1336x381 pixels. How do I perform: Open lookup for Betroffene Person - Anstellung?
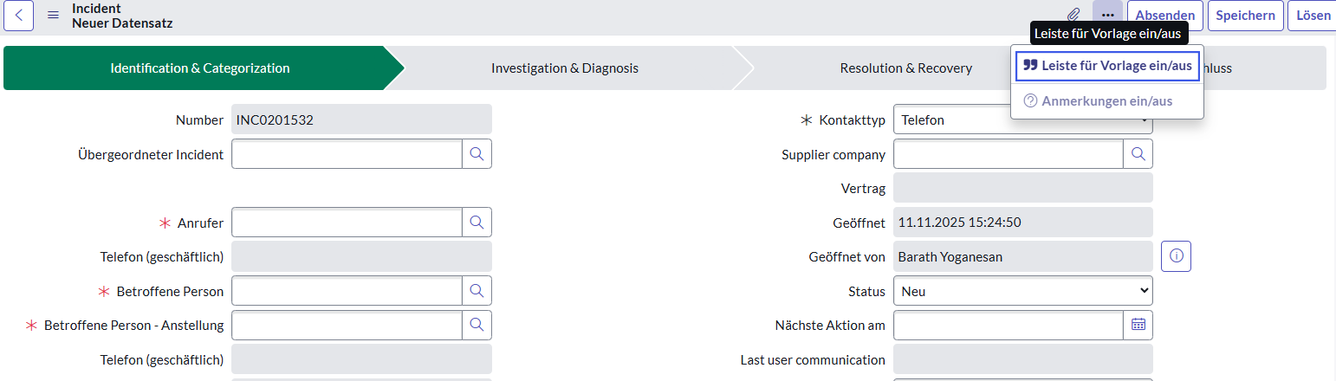coord(477,325)
